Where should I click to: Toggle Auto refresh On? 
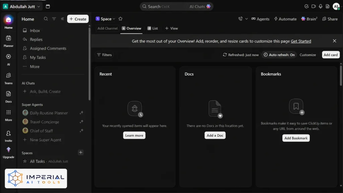coord(279,55)
